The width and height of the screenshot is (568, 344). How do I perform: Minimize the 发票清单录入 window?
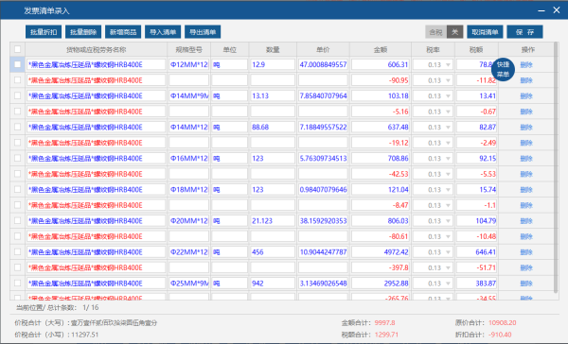541,10
